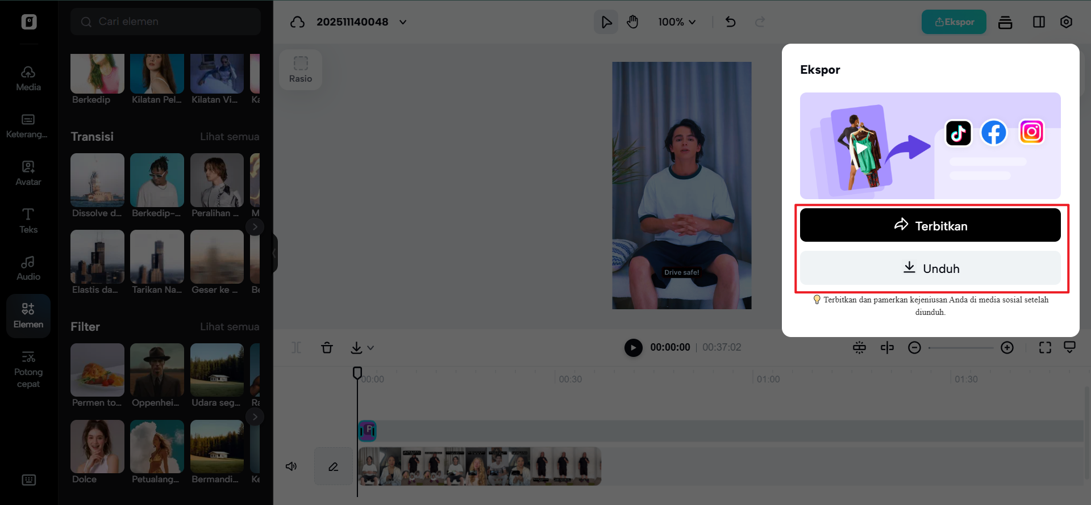
Task: Zoom in the timeline with plus
Action: coord(1007,347)
